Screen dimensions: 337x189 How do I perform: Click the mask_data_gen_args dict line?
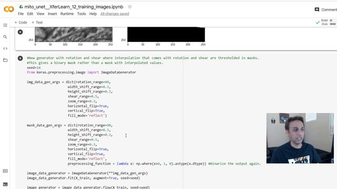[x=70, y=125]
